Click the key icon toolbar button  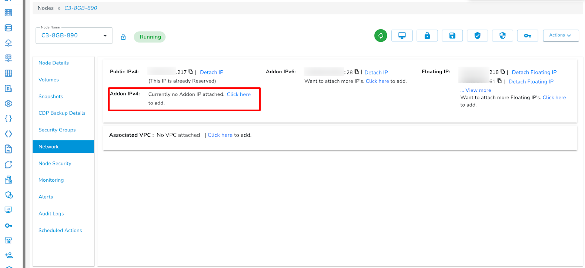coord(527,36)
